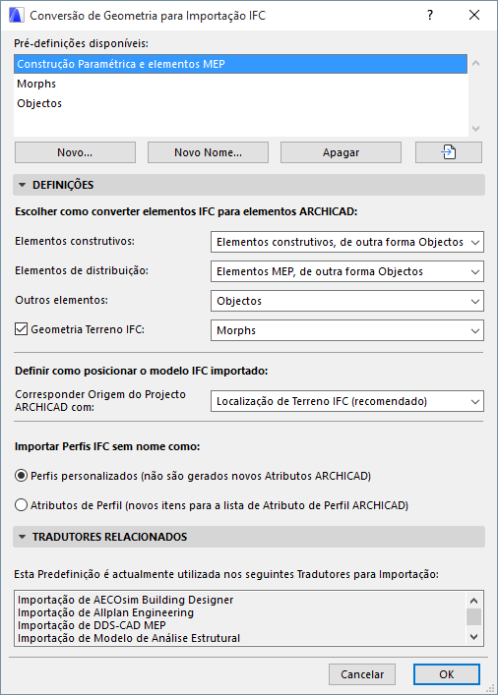Select the Morphs preset in list
498x695 pixels.
pos(240,84)
